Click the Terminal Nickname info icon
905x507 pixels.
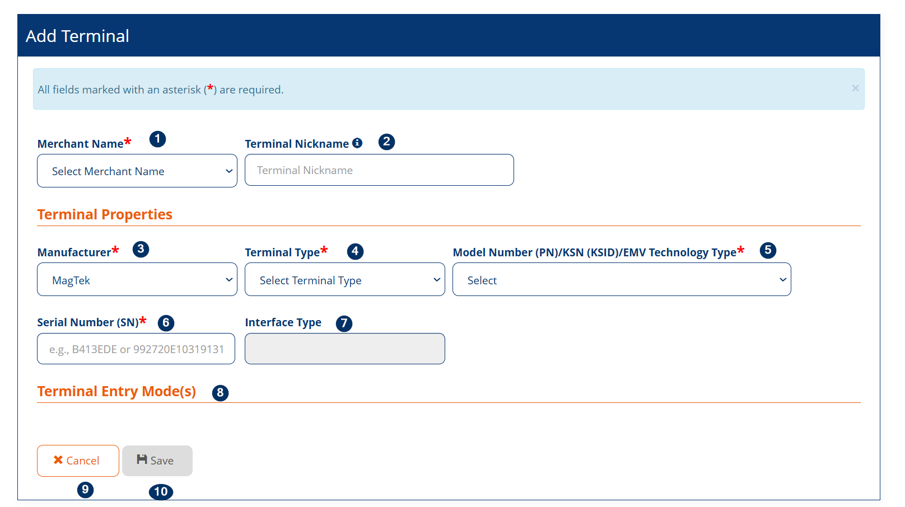pos(357,143)
